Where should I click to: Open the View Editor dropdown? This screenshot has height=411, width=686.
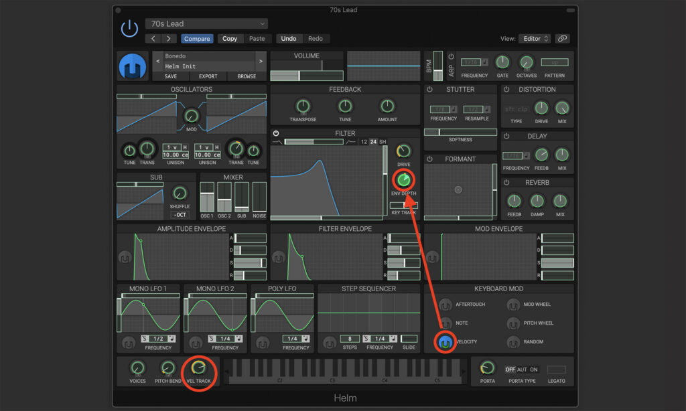pos(535,38)
